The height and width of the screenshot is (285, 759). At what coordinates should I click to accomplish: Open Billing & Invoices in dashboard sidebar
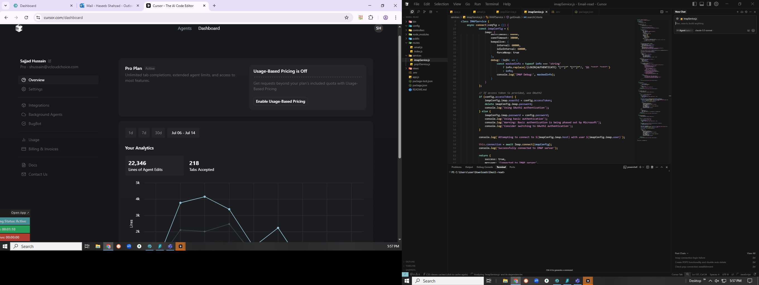58,149
